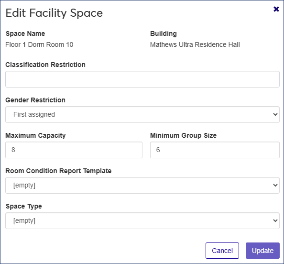Click the Edit Facility Space heading
Viewport: 284px width, 264px height.
[54, 13]
